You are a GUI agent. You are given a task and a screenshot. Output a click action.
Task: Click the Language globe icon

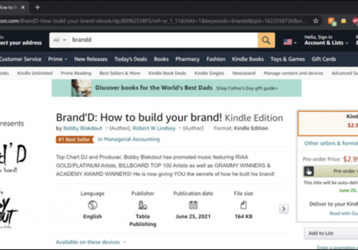click(x=92, y=205)
